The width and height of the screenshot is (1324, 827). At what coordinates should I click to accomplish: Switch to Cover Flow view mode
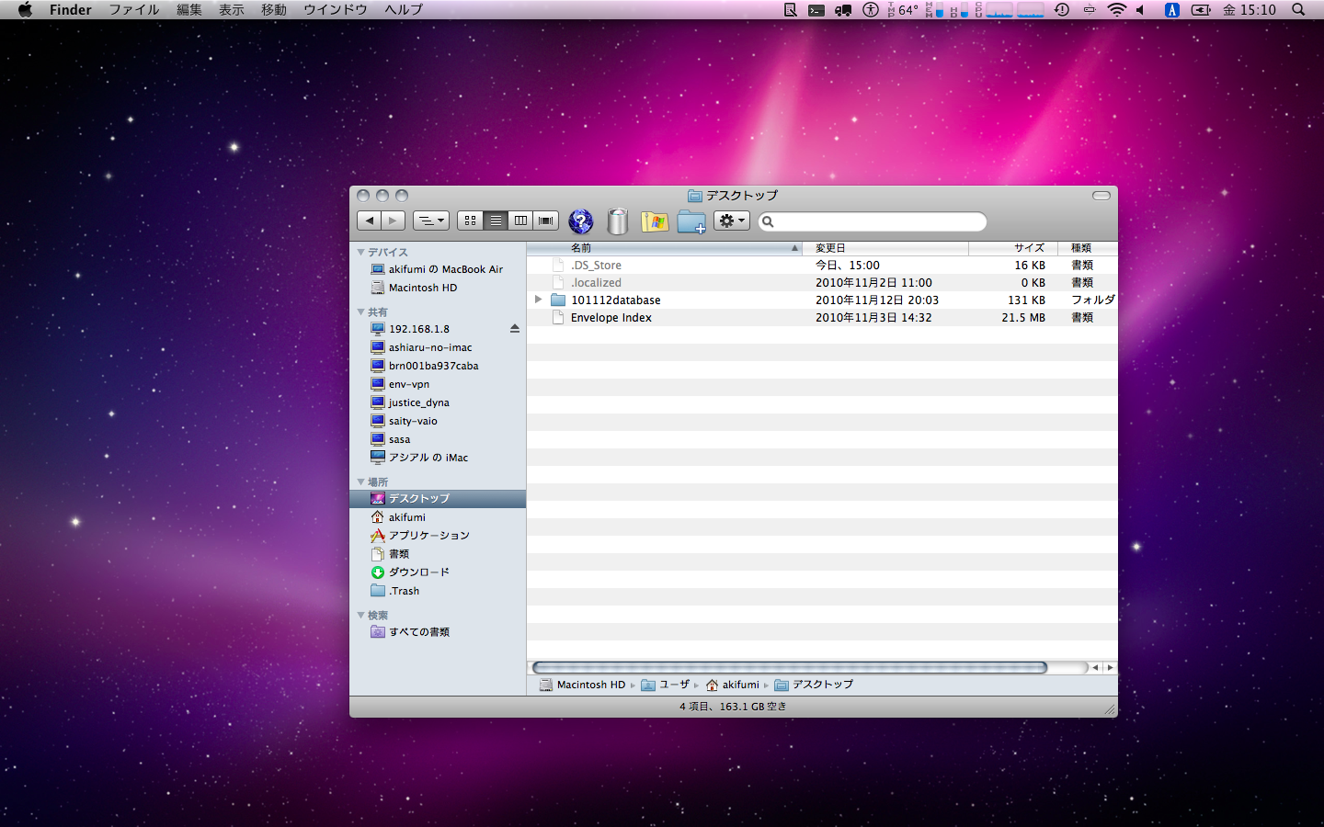546,221
